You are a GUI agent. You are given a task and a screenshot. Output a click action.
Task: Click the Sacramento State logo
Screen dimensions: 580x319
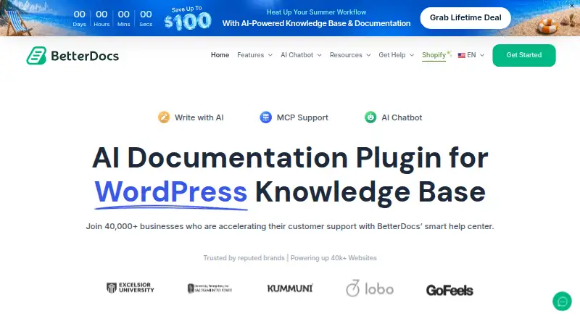coord(210,289)
